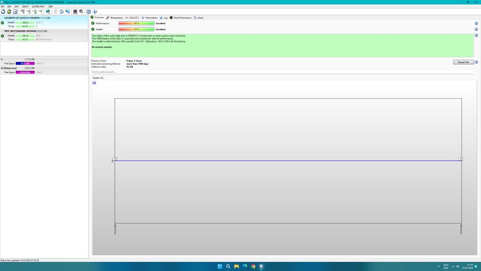
Task: Click the save icon above the Health graph
Action: (94, 83)
